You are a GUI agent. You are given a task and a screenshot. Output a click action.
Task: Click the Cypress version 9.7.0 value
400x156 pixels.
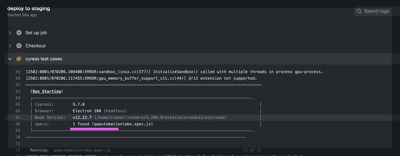tap(79, 104)
